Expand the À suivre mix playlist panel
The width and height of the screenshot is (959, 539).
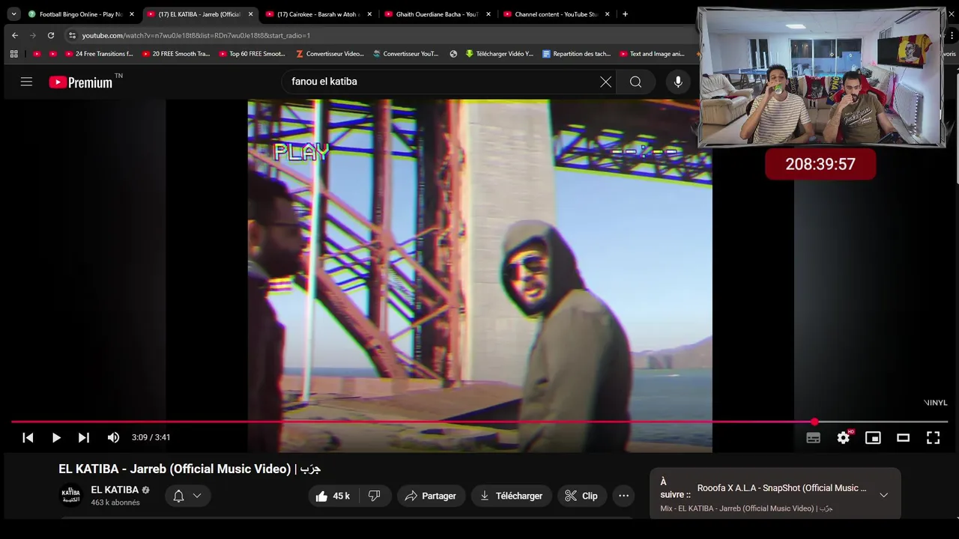click(883, 495)
